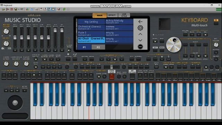
Task: Click the floppy disk save icon
Action: (x=16, y=9)
